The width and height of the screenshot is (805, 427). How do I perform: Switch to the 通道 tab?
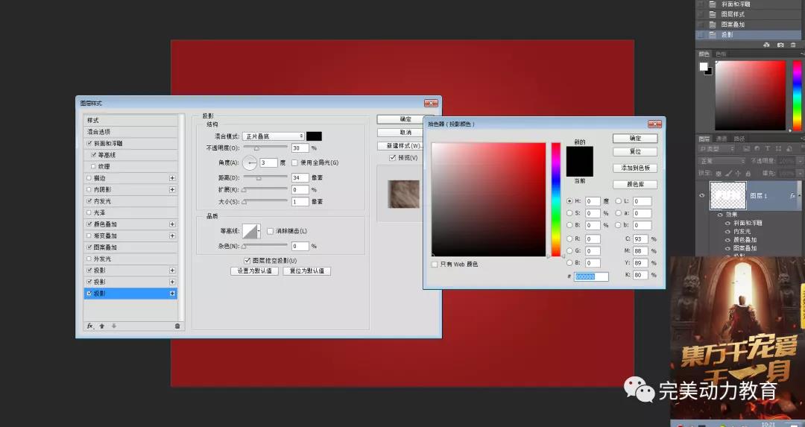[722, 139]
